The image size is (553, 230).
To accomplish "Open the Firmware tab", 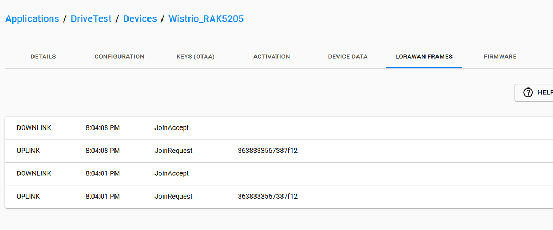I will [500, 57].
